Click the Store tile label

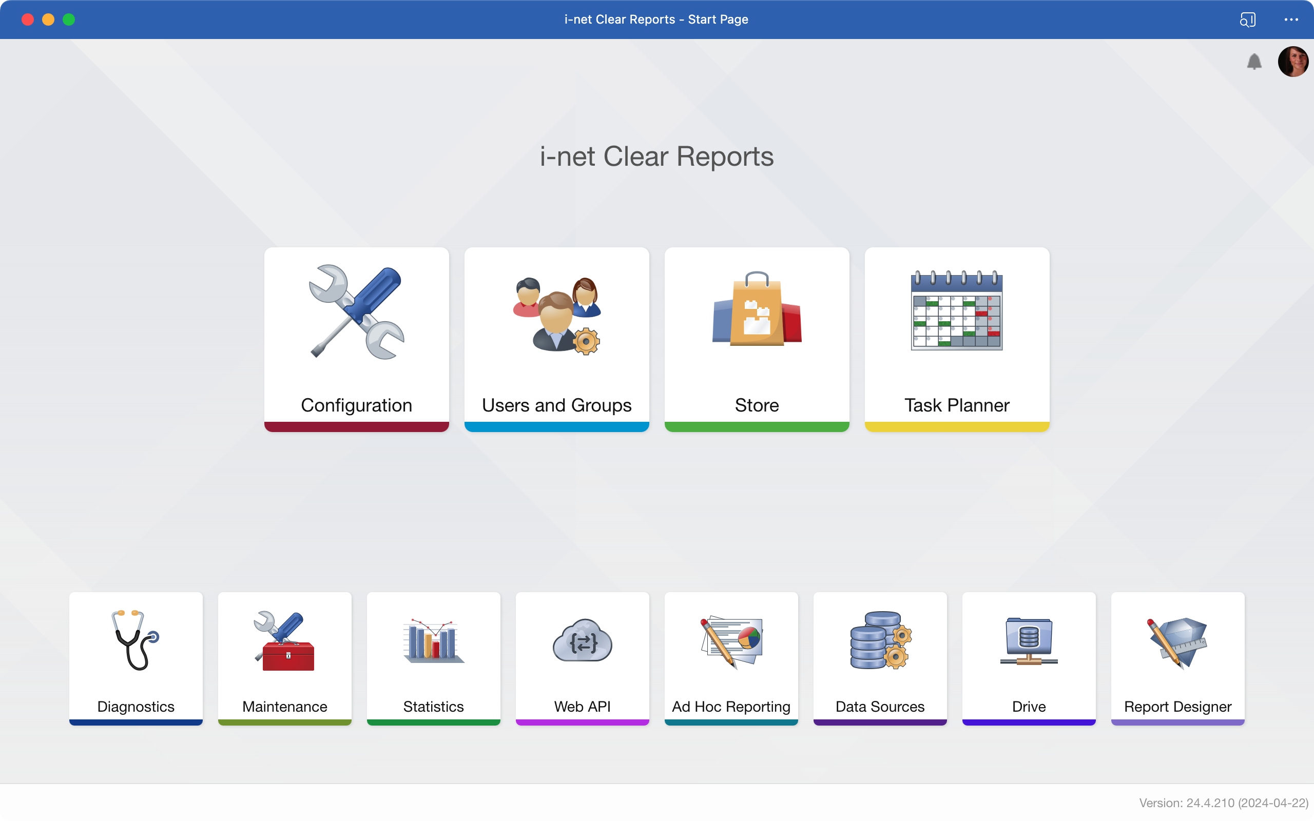757,405
